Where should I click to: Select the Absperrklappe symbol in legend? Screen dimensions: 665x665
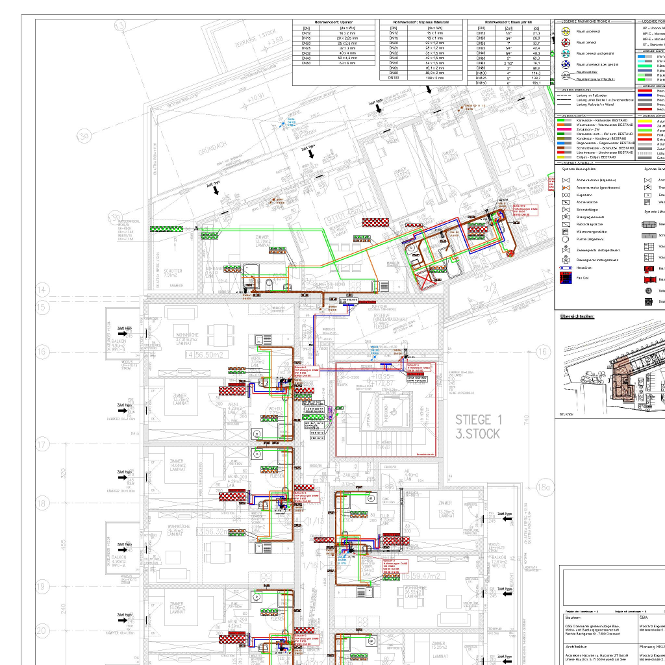coord(566,203)
